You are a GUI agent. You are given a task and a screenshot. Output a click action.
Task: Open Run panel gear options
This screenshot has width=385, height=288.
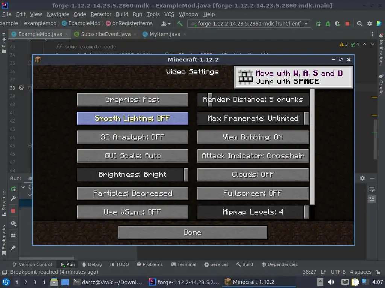pos(362,178)
